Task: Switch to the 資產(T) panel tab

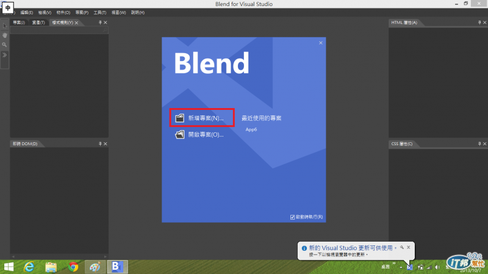Action: 38,23
